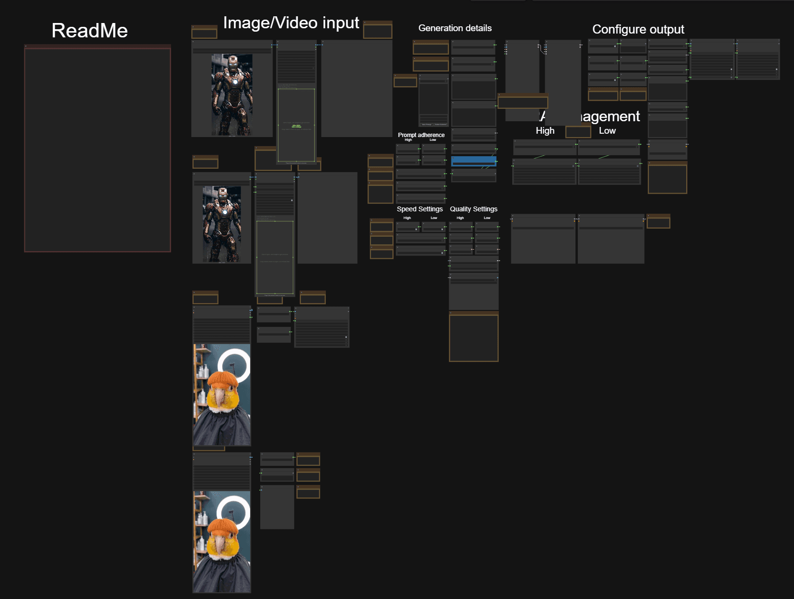Viewport: 794px width, 599px height.
Task: Select the bottom parrot barber image preview
Action: [x=222, y=541]
